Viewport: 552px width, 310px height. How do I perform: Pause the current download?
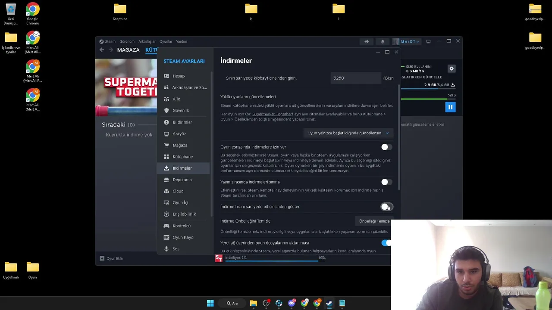(x=450, y=107)
